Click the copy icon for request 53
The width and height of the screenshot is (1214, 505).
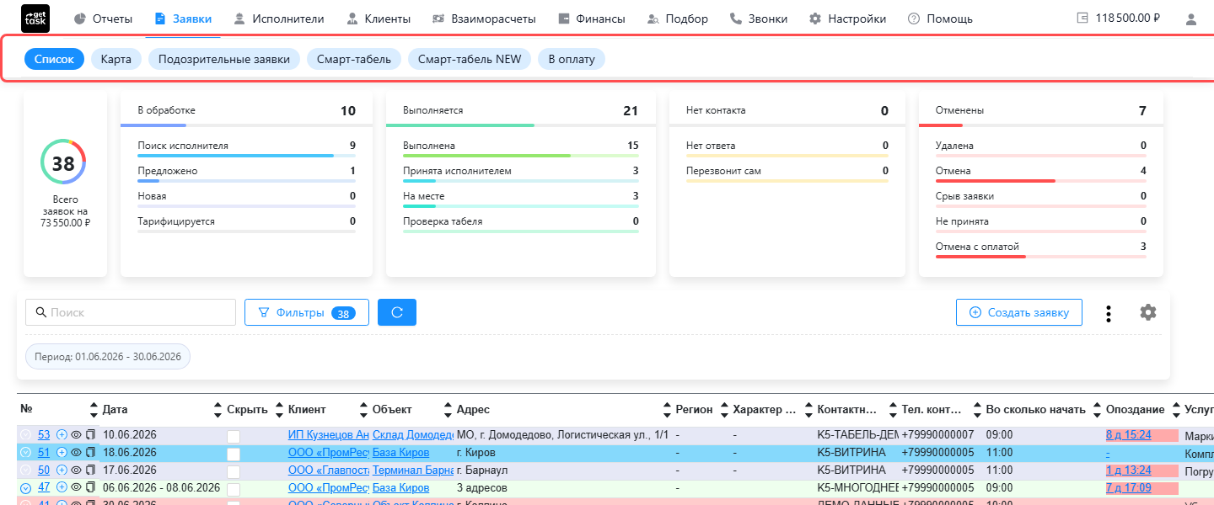(91, 435)
